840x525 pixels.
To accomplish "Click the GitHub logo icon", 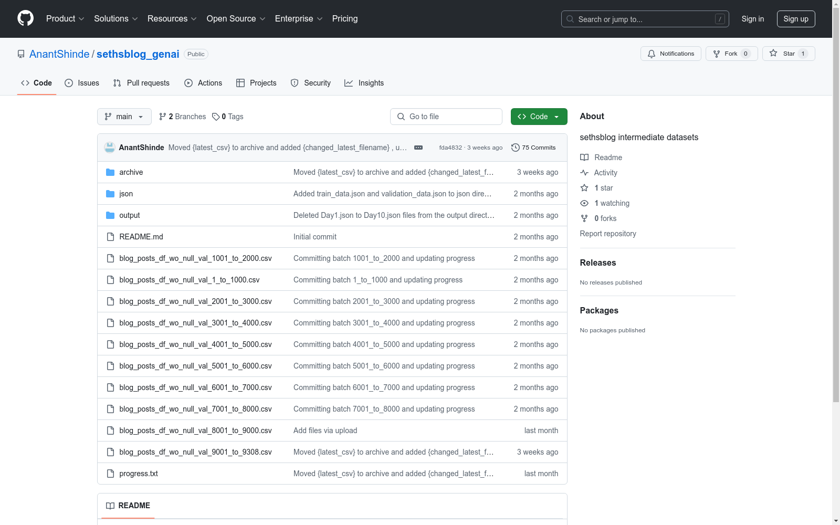I will (x=25, y=18).
